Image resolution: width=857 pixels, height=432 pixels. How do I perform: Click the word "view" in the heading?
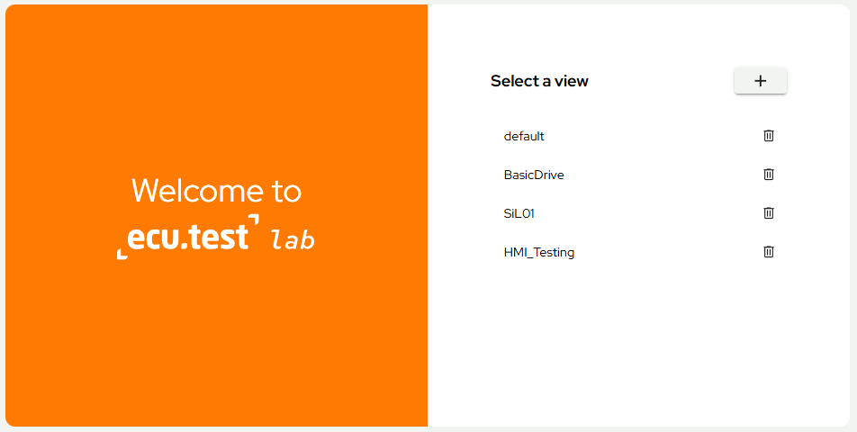coord(570,81)
